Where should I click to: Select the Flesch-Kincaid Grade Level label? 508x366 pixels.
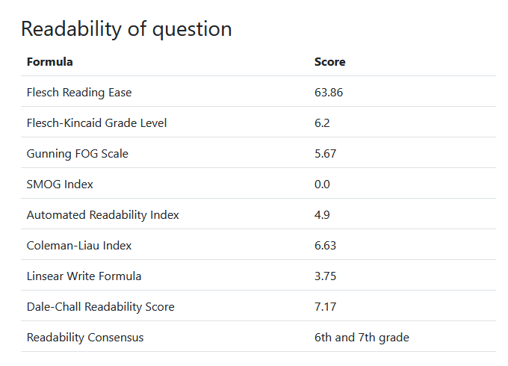96,123
